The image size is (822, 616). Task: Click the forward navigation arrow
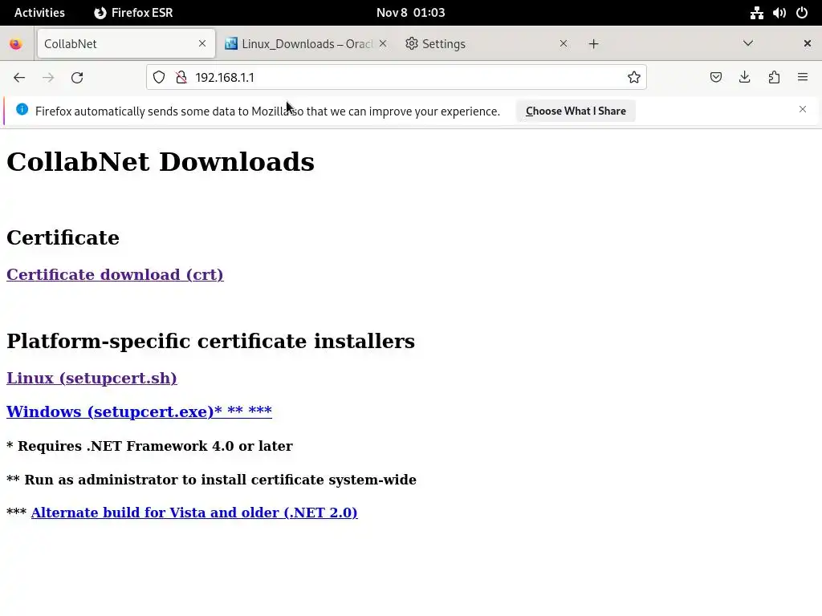(x=48, y=78)
